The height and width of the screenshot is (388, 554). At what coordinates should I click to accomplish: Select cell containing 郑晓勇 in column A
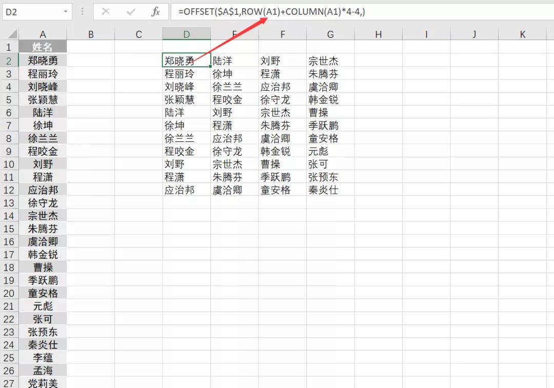click(x=43, y=60)
